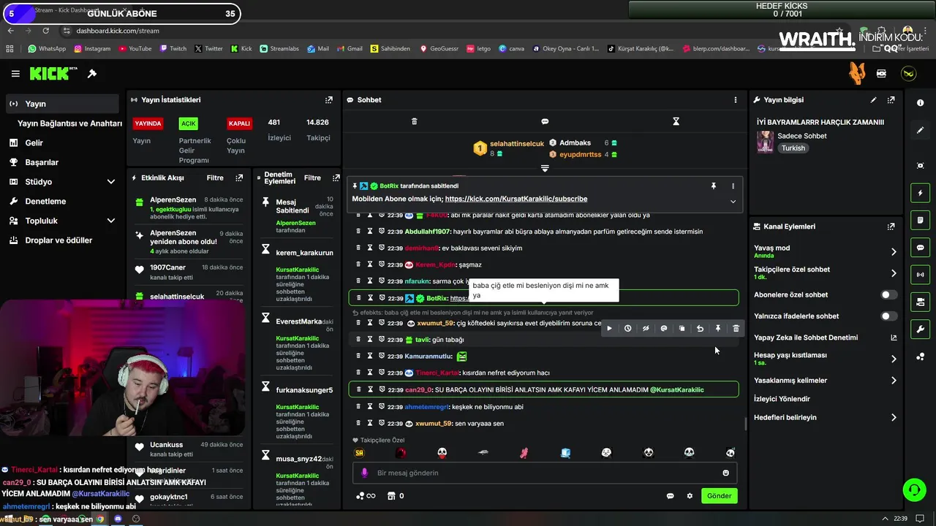Open Yayın Bağlantısı ve Anahtarı page
Screen dimensions: 936x526
[x=69, y=123]
